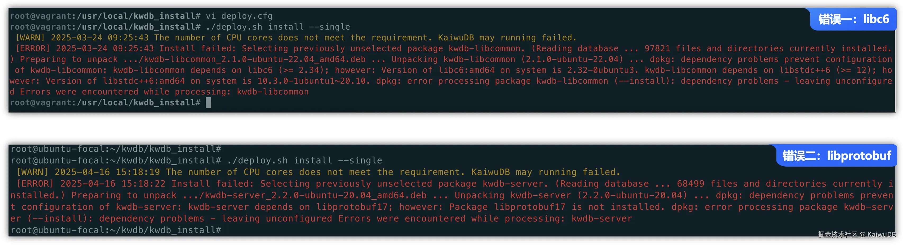The width and height of the screenshot is (903, 245).
Task: Click the kwdb-server_2.2.0-ubuntu-20.04_amd64.deb filename
Action: (x=315, y=195)
